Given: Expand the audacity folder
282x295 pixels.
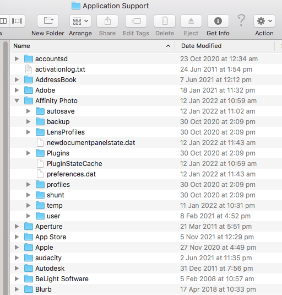Looking at the screenshot, I should (17, 258).
